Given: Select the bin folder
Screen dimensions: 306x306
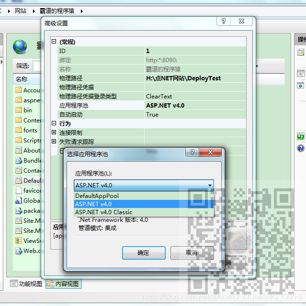Looking at the screenshot, I should (x=23, y=110).
